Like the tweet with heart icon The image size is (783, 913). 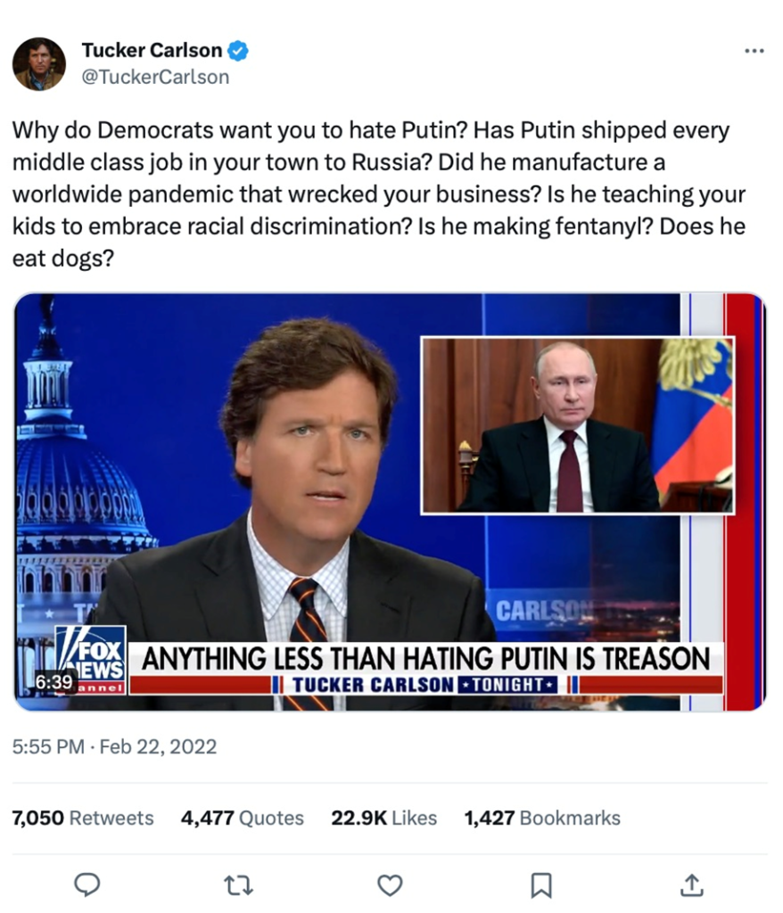(390, 885)
